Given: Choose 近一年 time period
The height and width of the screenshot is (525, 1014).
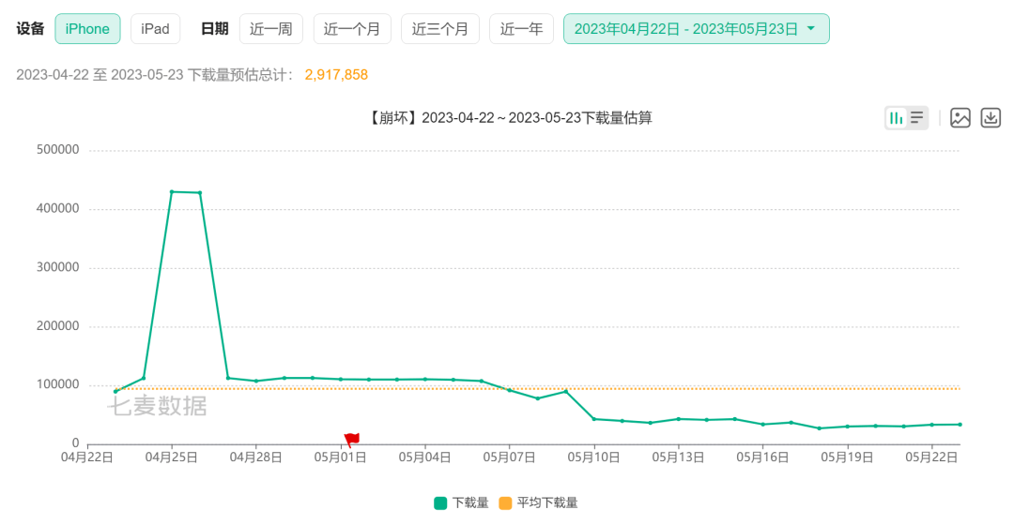Looking at the screenshot, I should coord(521,29).
